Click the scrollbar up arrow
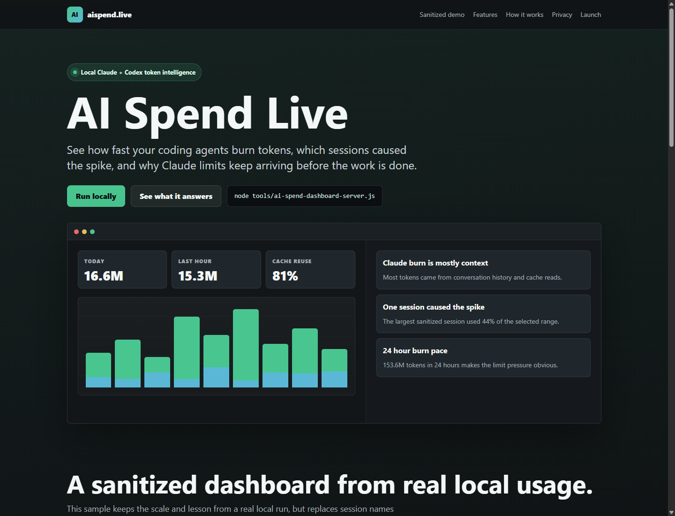The height and width of the screenshot is (516, 675). [x=671, y=3]
